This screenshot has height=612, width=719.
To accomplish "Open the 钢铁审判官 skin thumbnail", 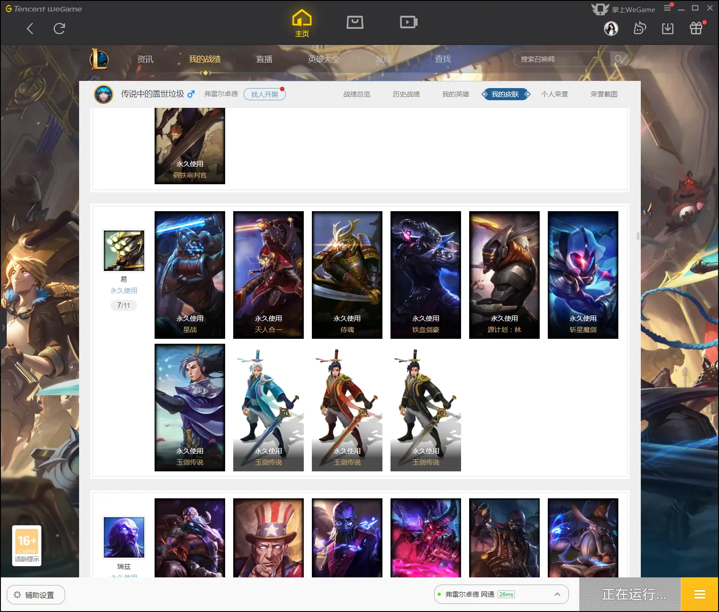I will [190, 146].
